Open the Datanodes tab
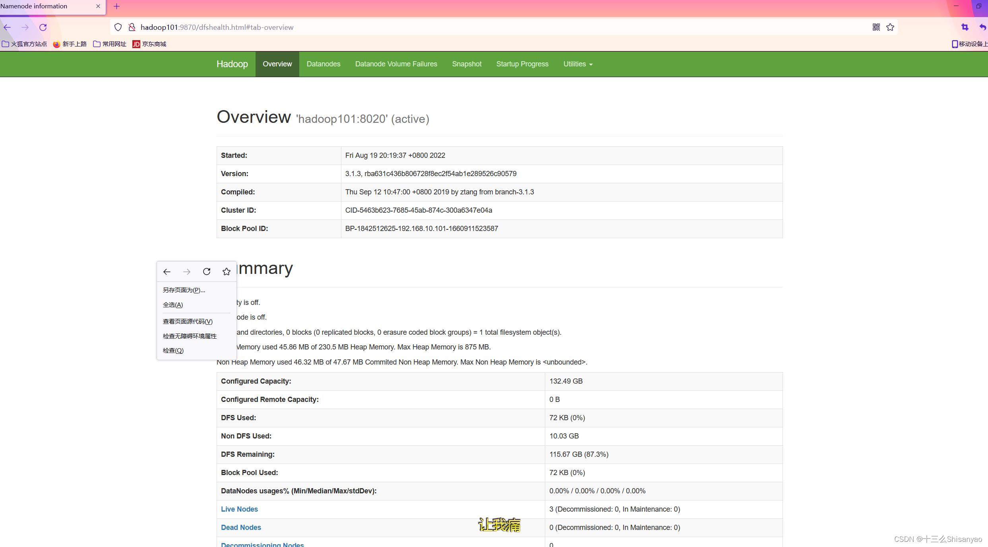Image resolution: width=988 pixels, height=547 pixels. [324, 64]
